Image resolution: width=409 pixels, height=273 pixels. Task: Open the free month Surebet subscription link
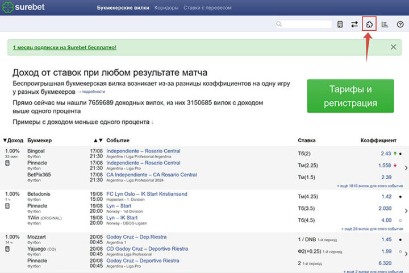point(64,47)
